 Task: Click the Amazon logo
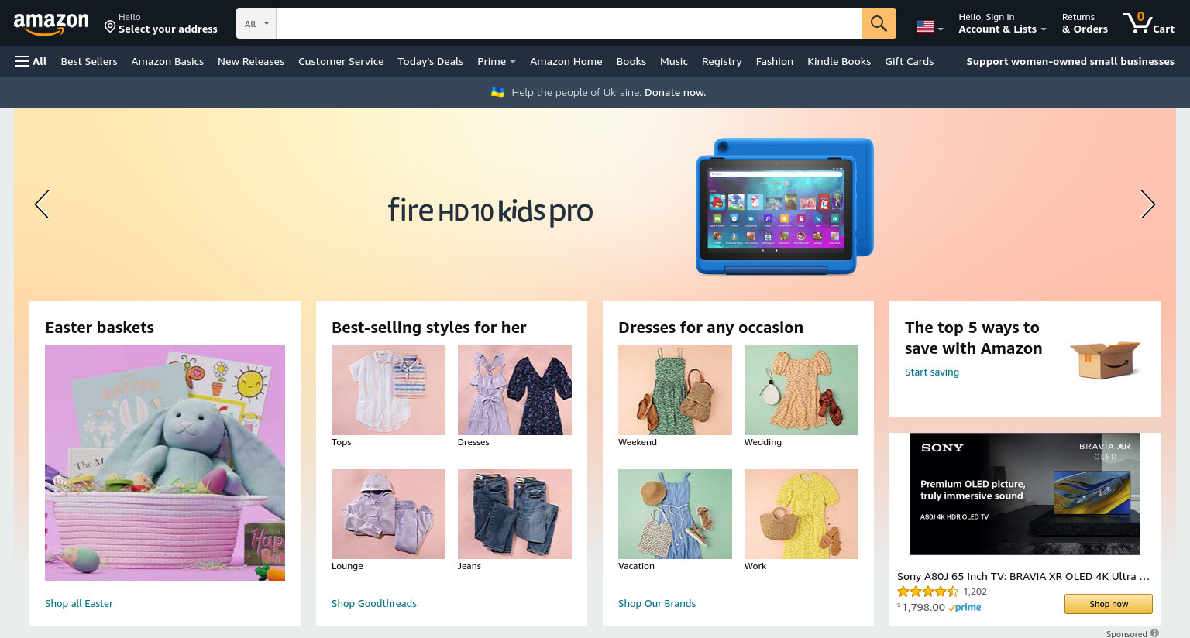[51, 24]
